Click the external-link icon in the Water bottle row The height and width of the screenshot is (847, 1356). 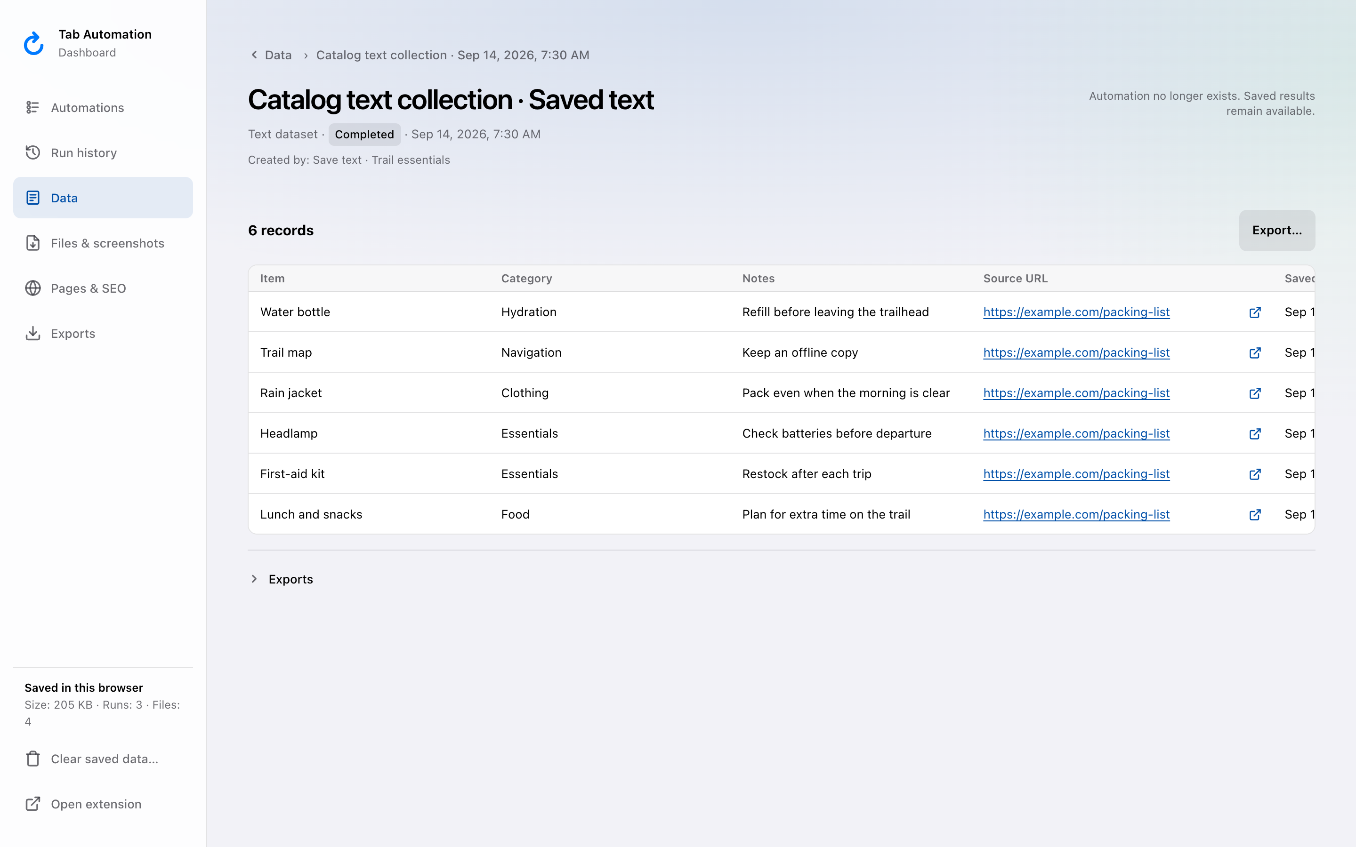click(x=1255, y=312)
